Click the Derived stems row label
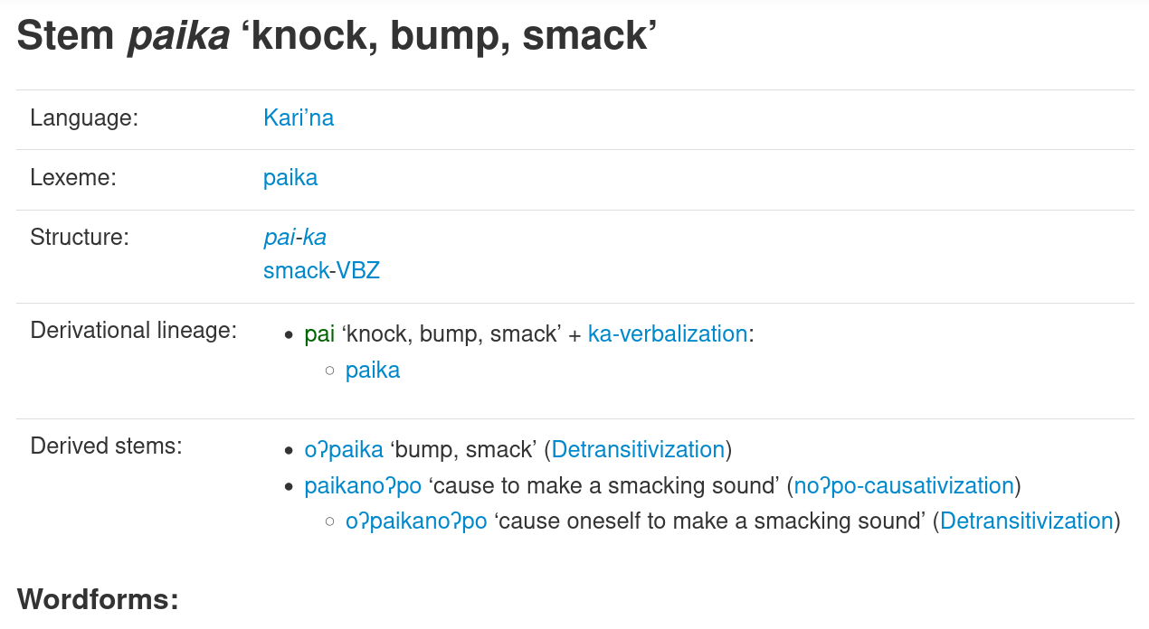1149x629 pixels. (x=106, y=446)
